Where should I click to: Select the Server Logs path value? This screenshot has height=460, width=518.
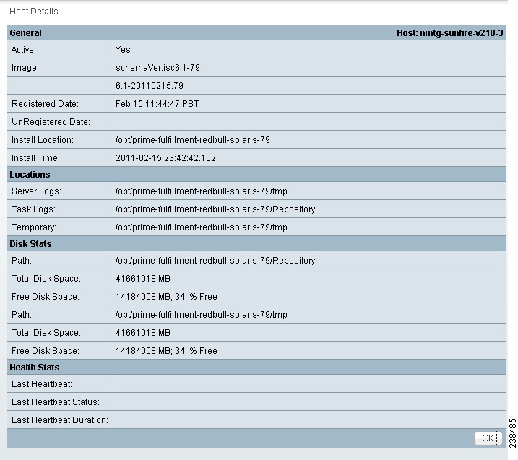[201, 191]
